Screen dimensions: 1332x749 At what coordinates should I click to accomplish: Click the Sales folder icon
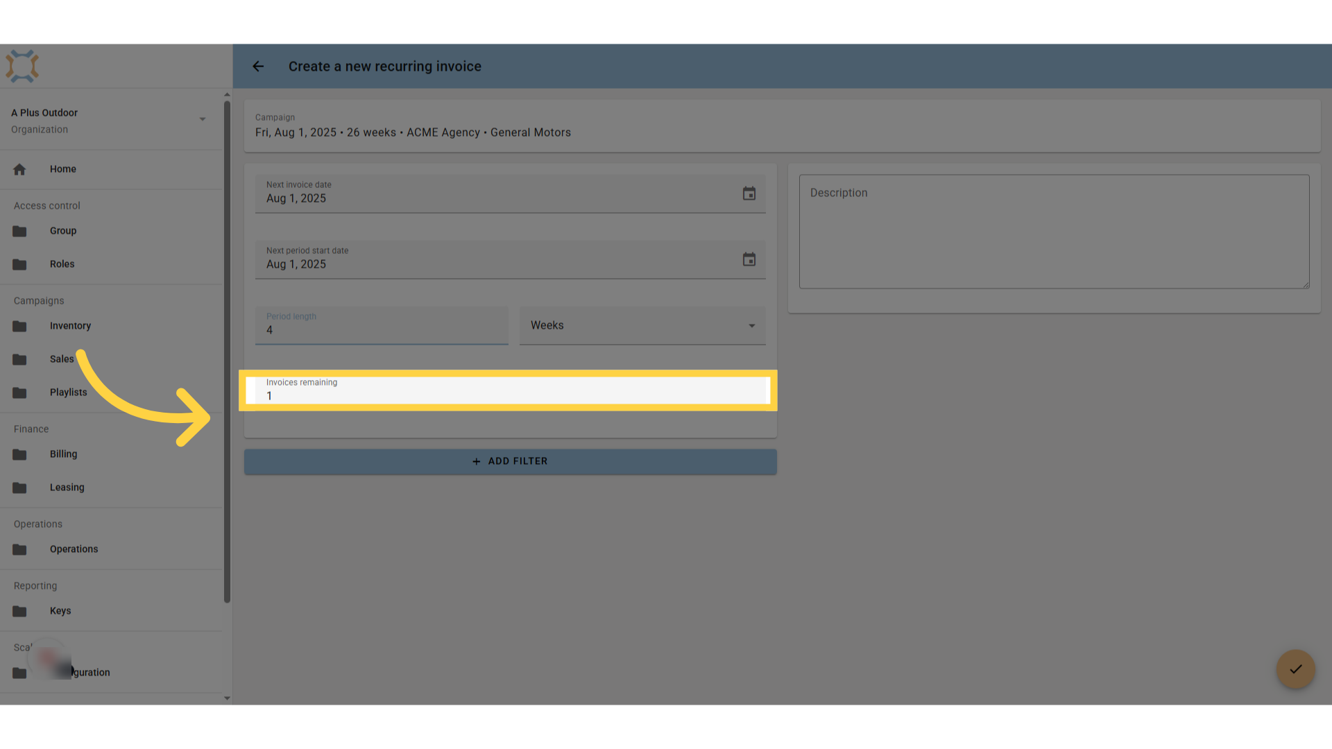[19, 359]
